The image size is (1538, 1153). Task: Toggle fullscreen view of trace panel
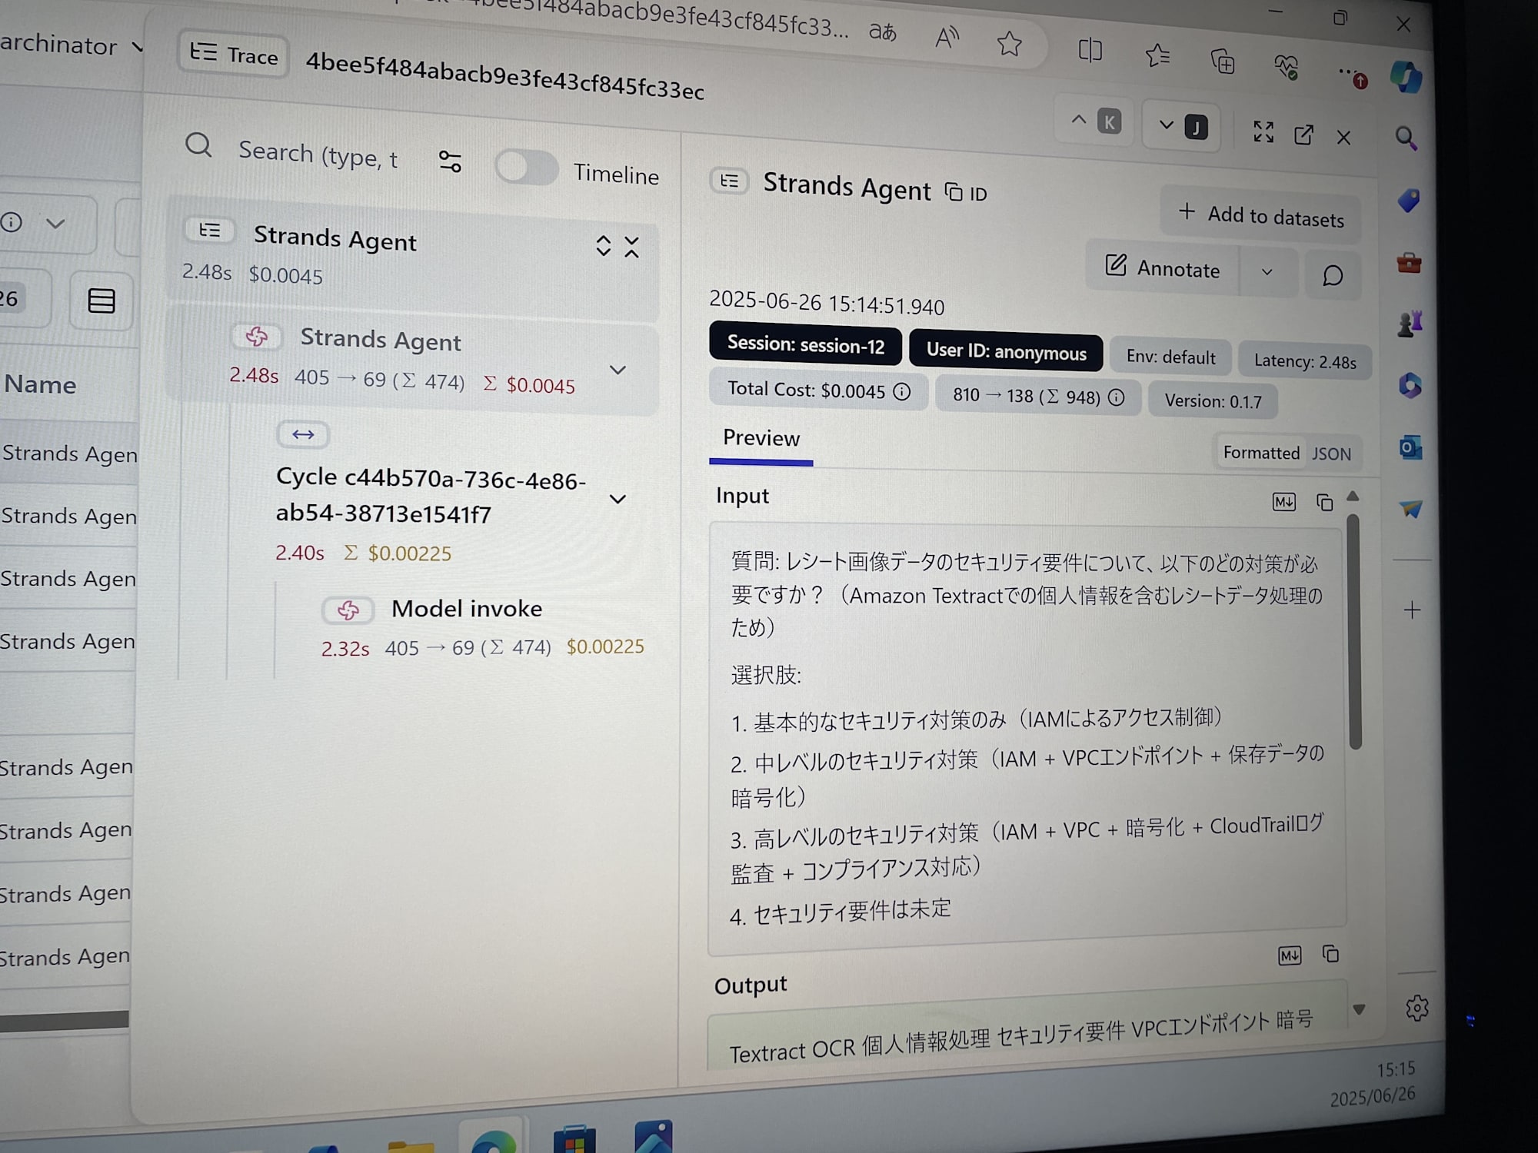1263,131
